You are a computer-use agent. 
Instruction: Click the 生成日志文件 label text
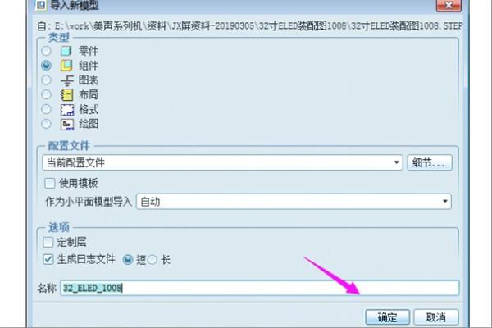(x=86, y=259)
